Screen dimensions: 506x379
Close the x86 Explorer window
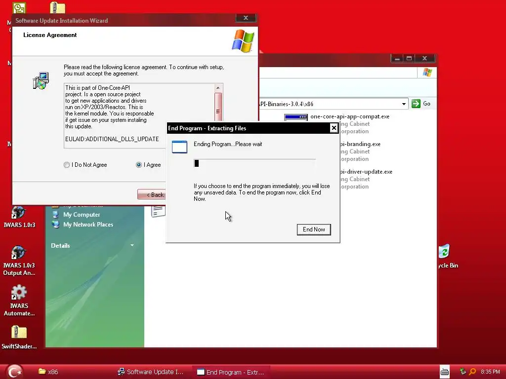click(x=424, y=59)
